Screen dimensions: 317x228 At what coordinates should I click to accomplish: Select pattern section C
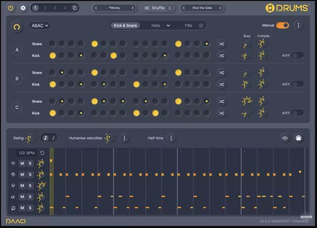17,107
